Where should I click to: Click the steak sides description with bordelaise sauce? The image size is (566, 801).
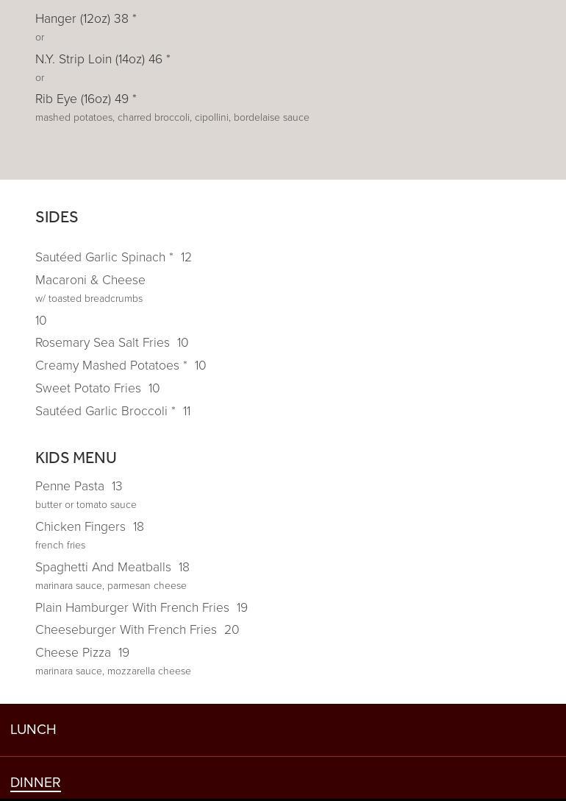pos(172,118)
